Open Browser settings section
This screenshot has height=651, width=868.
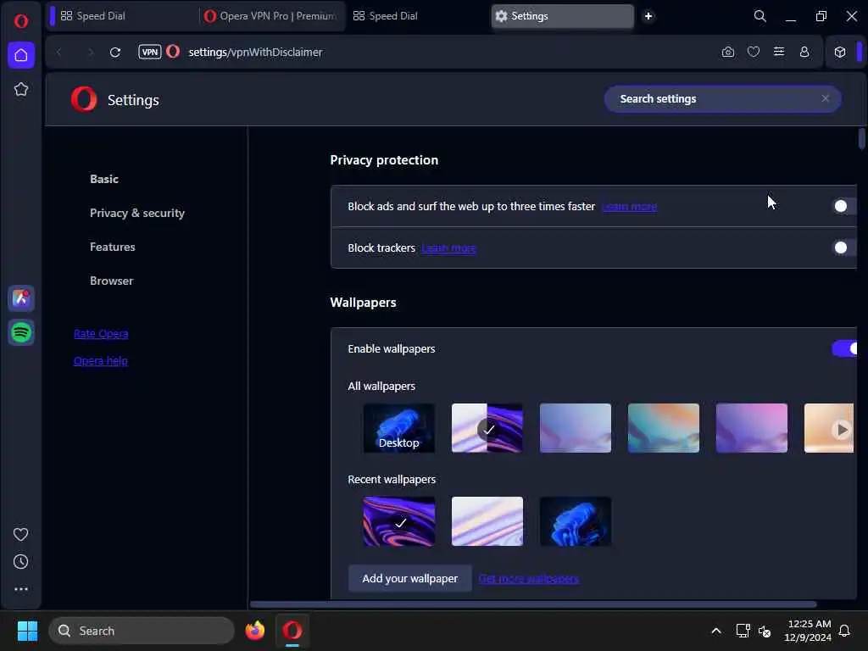[x=111, y=281]
